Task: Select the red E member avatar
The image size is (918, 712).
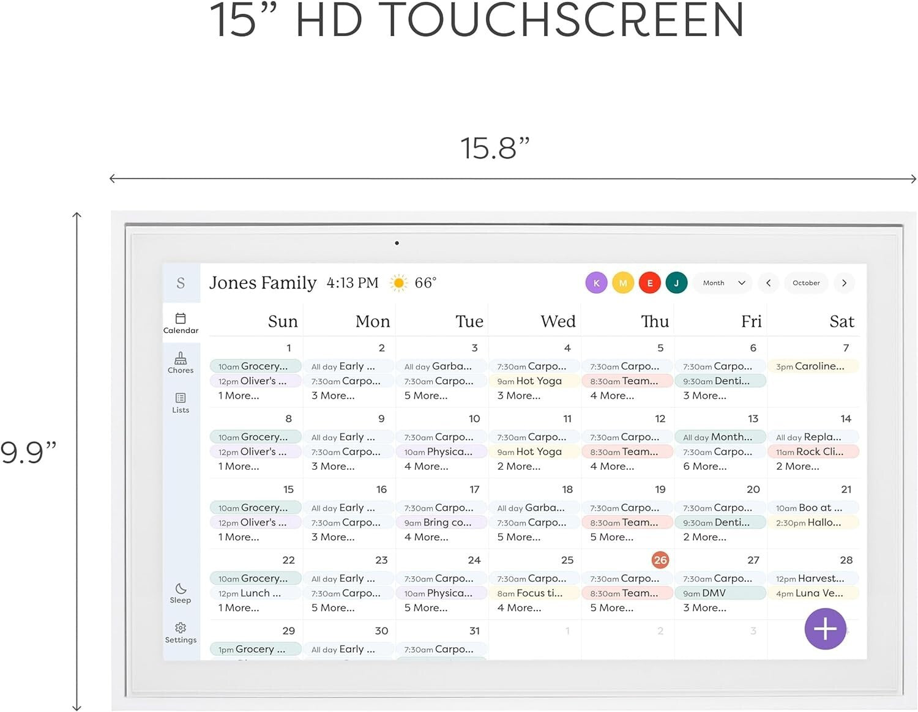Action: pos(649,283)
